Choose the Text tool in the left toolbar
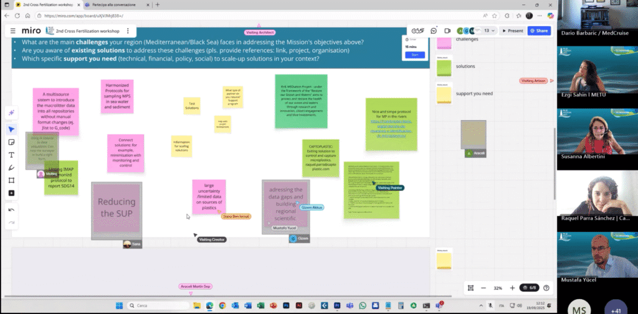The width and height of the screenshot is (638, 314). click(x=11, y=155)
